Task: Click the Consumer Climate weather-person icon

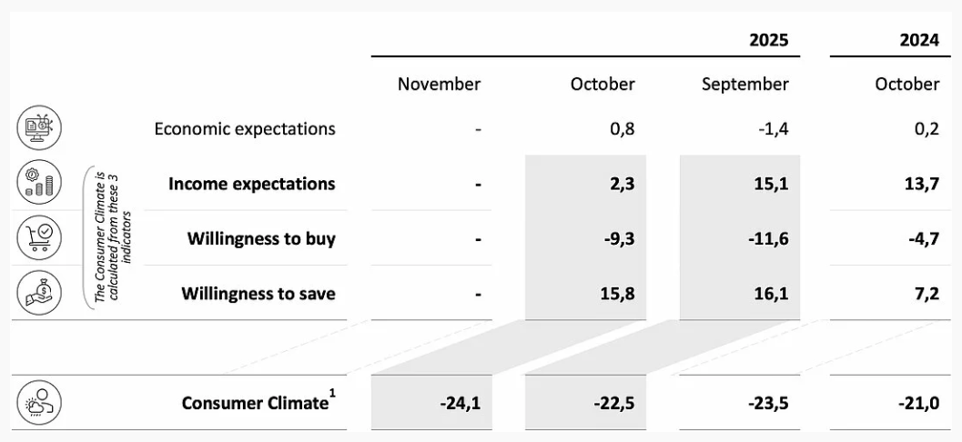Action: 39,402
